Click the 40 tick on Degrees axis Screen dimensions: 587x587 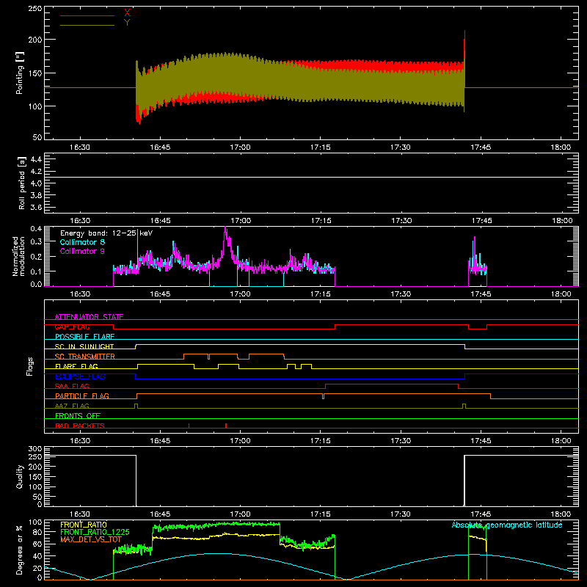click(x=37, y=556)
